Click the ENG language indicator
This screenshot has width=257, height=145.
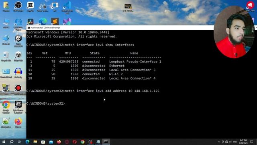pyautogui.click(x=235, y=142)
